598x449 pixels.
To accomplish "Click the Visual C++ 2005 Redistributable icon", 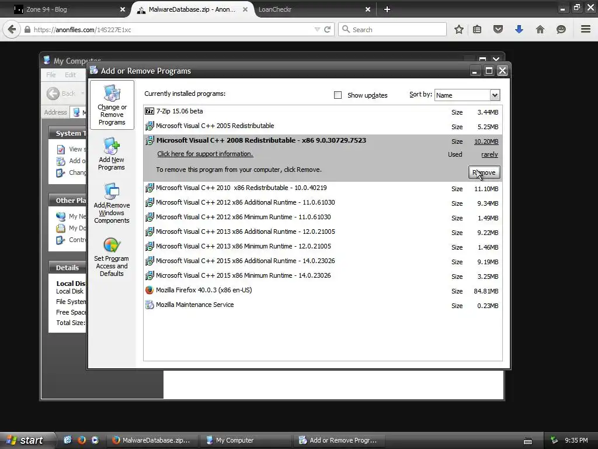I will pos(149,126).
